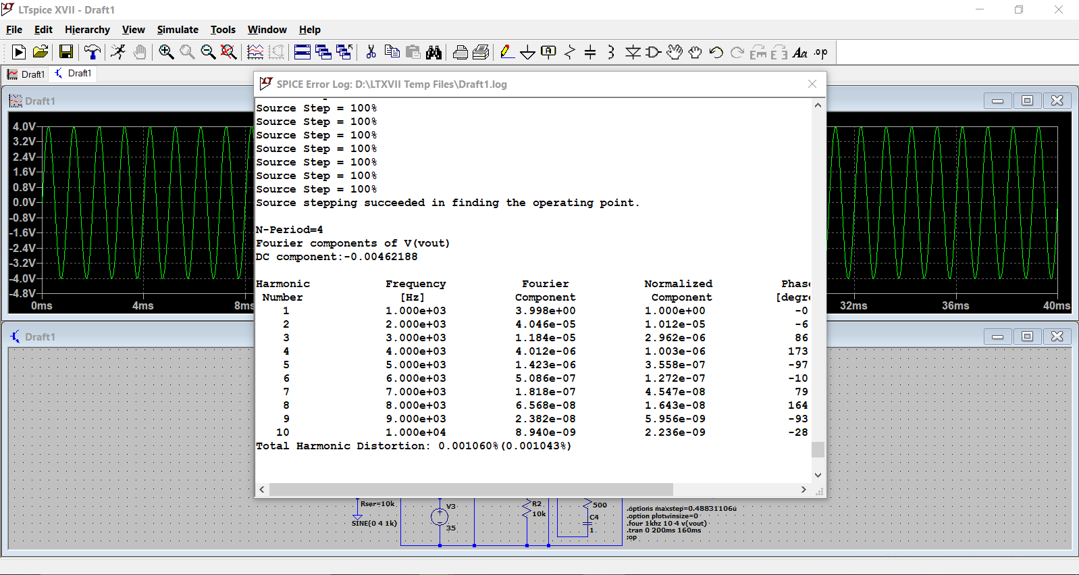Open the Tools menu

coord(223,30)
